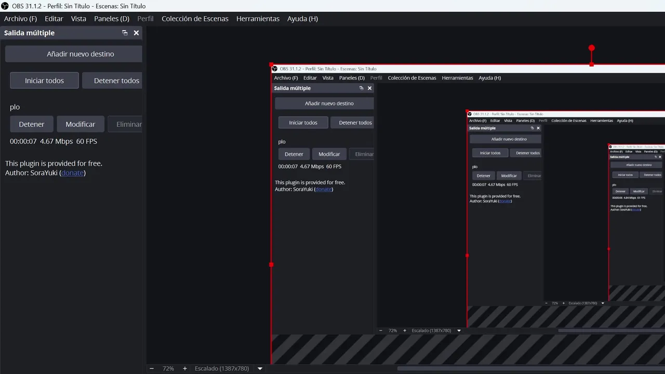
Task: Open the Ayuda (H) menu
Action: coord(302,19)
